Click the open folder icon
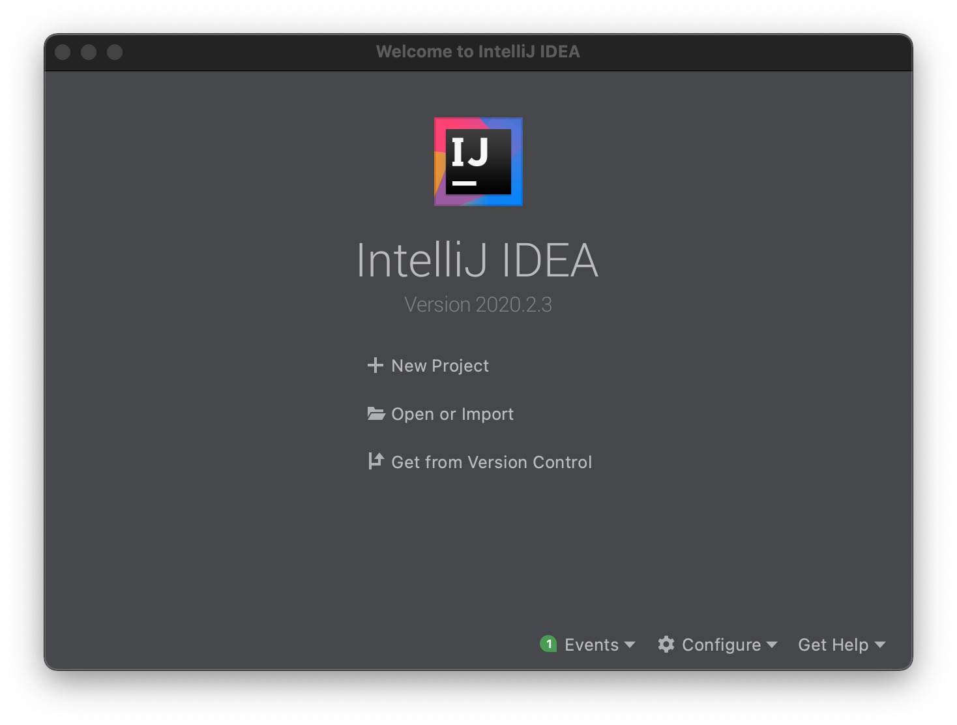 376,414
